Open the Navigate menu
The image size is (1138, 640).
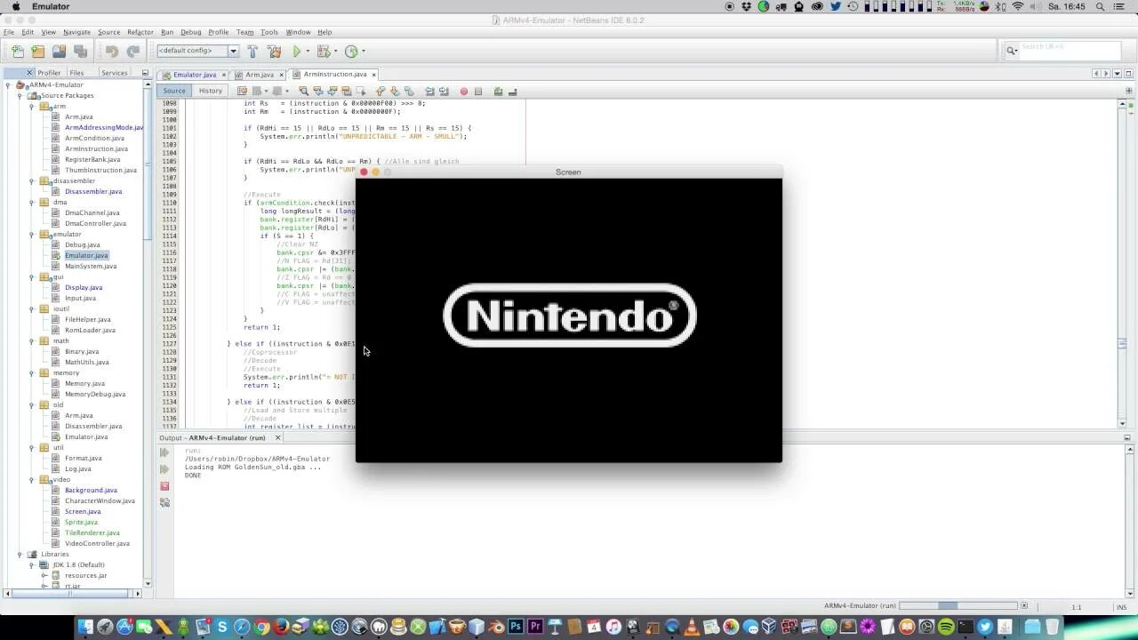coord(76,32)
